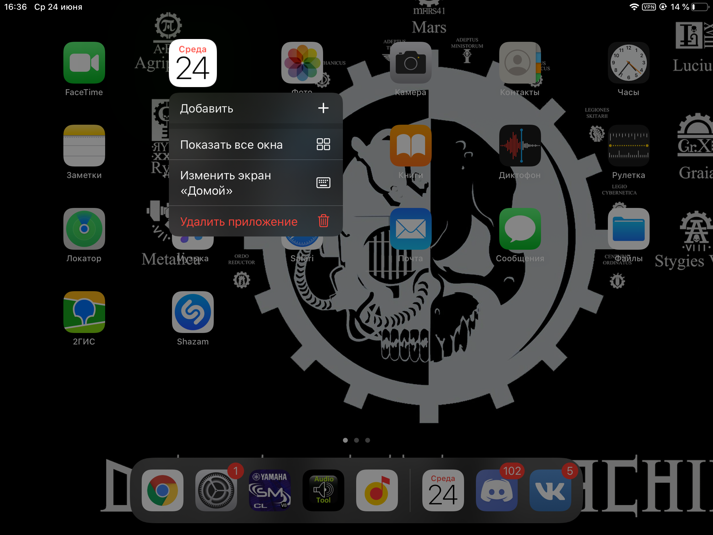Open the Calendar icon in the dock
Screen dimensions: 713x535
pos(443,490)
